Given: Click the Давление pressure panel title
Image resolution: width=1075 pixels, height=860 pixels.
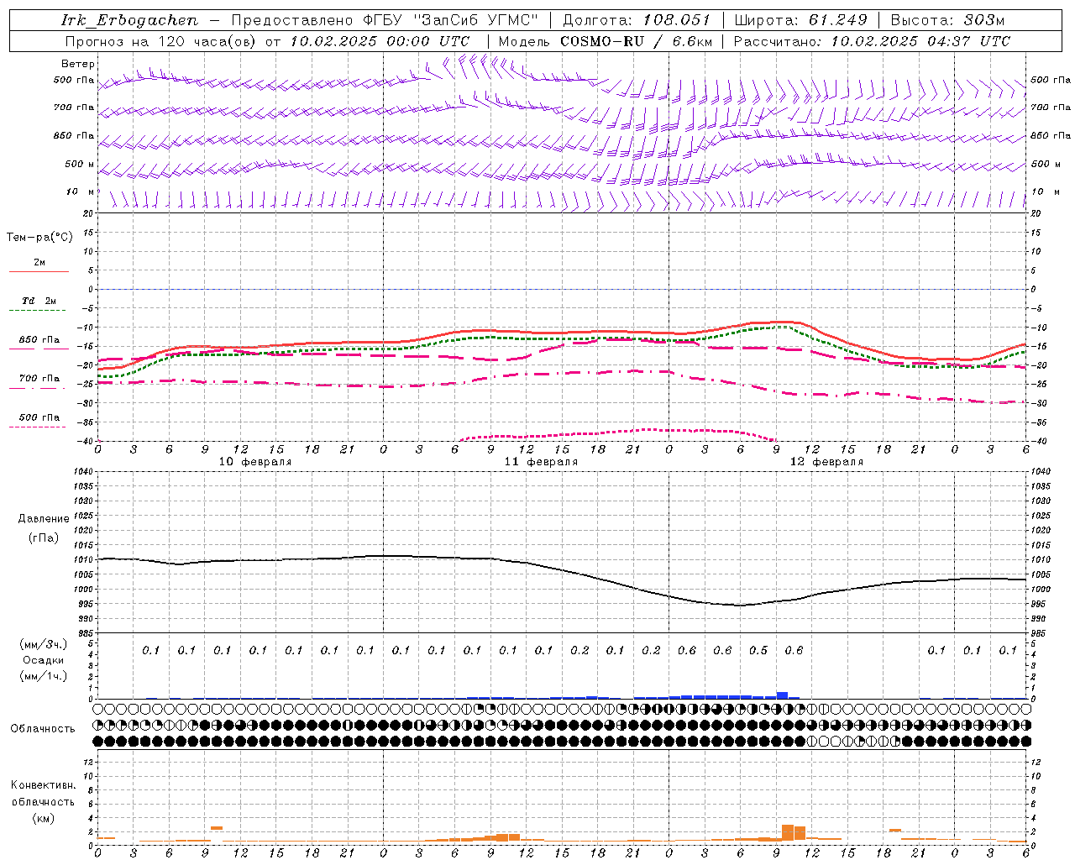Looking at the screenshot, I should [44, 519].
